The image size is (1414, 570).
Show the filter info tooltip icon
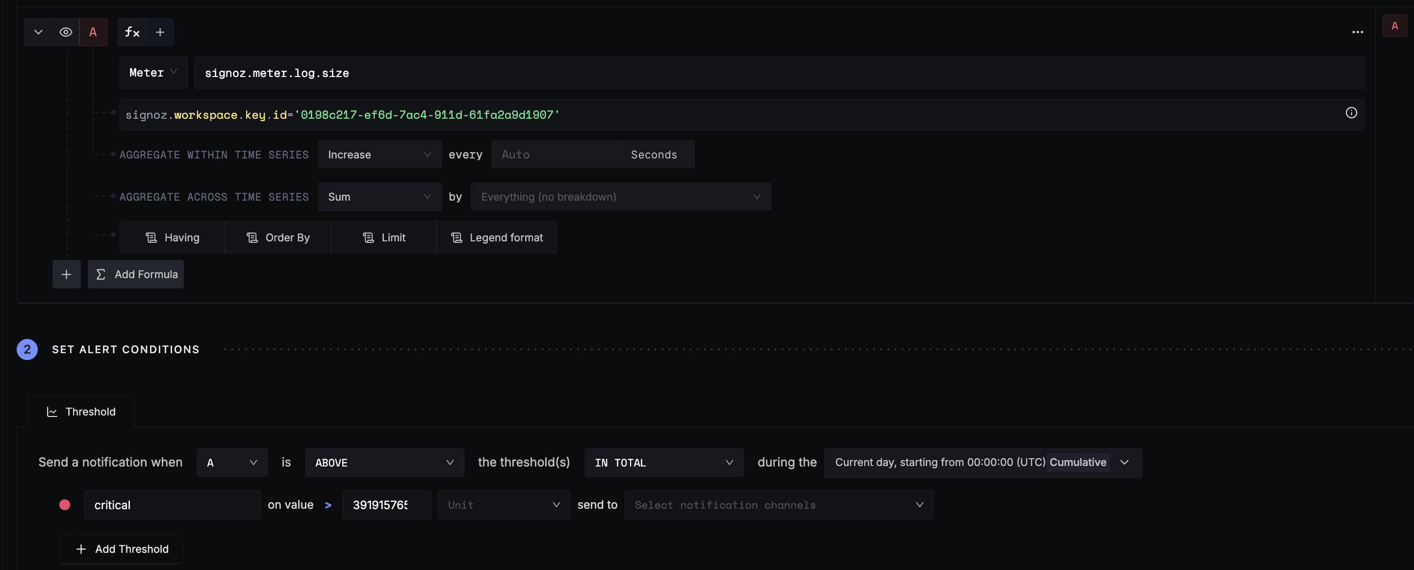[1351, 113]
